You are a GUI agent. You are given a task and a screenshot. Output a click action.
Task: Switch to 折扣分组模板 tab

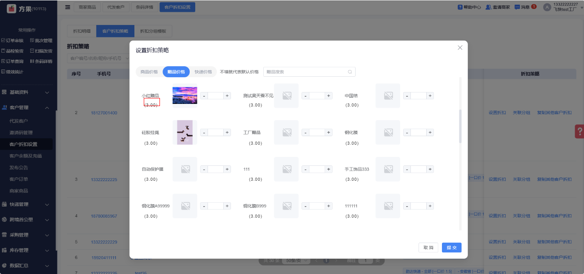[153, 31]
